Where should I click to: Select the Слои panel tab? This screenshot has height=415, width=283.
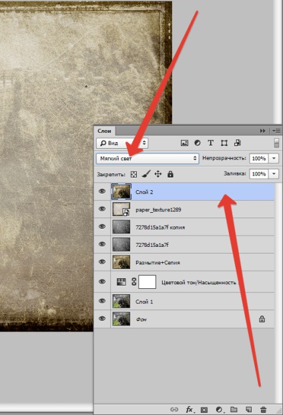[x=104, y=131]
